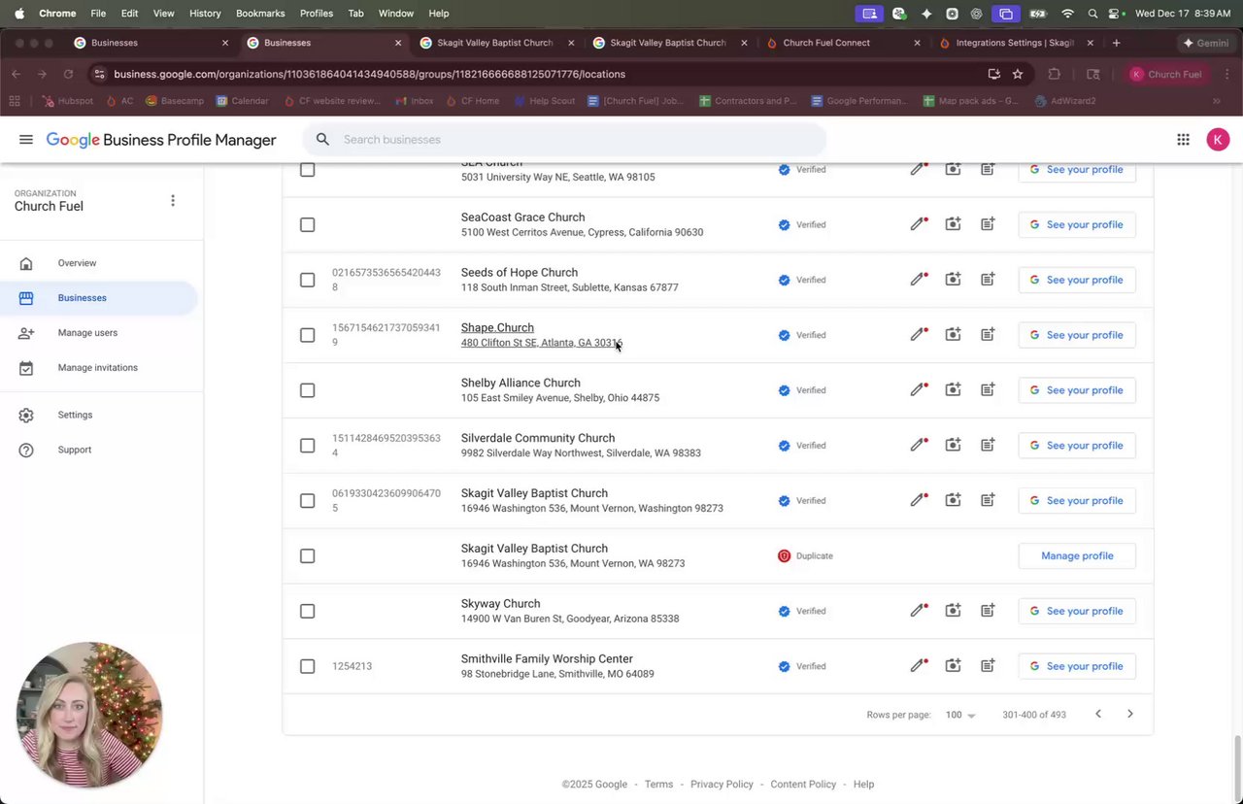1243x804 pixels.
Task: Click the Search businesses field
Action: click(573, 140)
